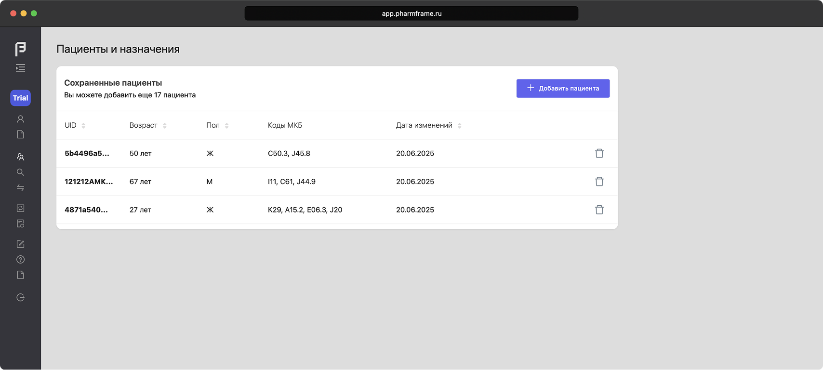Click the swap arrows icon in sidebar
Viewport: 823px width, 370px height.
click(20, 187)
